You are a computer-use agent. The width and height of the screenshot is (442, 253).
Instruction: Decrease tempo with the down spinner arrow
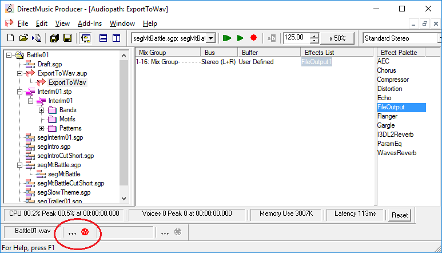click(314, 41)
